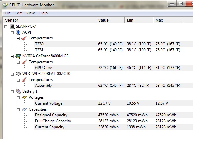Collapse the NVIDIA Temperatures node

(18, 62)
